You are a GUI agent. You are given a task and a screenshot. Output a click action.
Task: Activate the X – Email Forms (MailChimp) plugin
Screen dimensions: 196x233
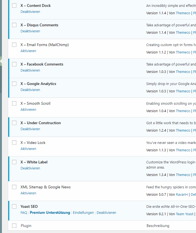28,51
